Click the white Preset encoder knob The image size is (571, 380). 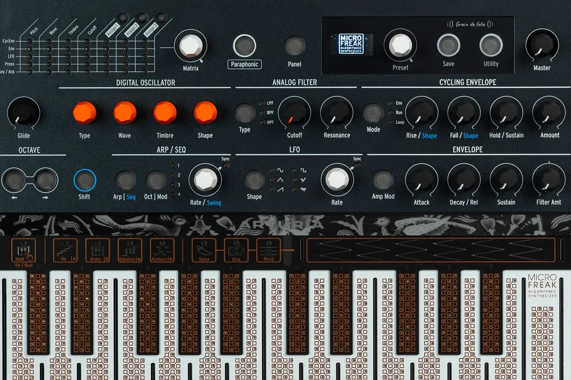400,45
